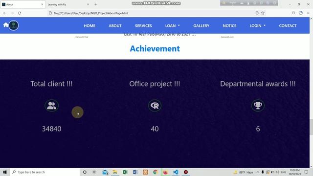Open a new browser tab
313x176 pixels.
(x=96, y=4)
